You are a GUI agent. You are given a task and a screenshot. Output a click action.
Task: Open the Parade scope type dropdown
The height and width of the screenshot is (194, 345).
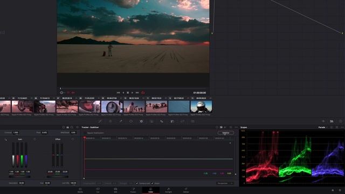coord(323,127)
